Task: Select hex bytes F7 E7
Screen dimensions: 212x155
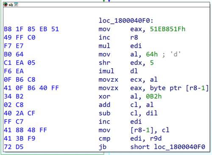Action: [14, 46]
